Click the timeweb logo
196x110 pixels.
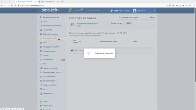pos(50,10)
